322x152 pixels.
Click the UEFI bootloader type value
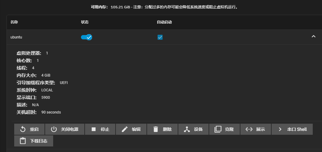tap(64, 83)
